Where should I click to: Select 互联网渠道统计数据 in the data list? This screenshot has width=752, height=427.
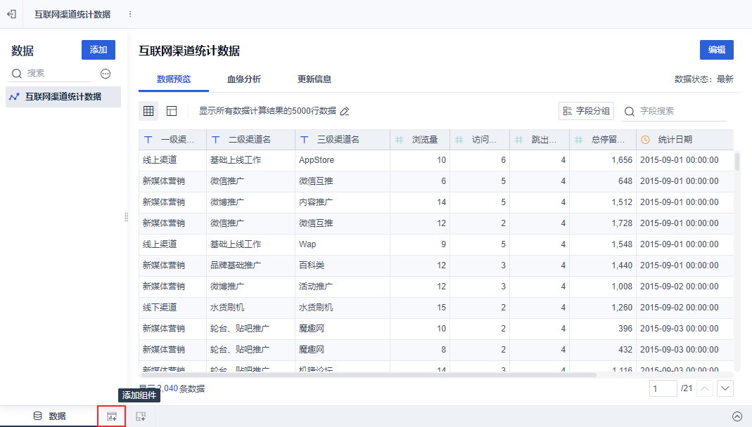pos(63,97)
